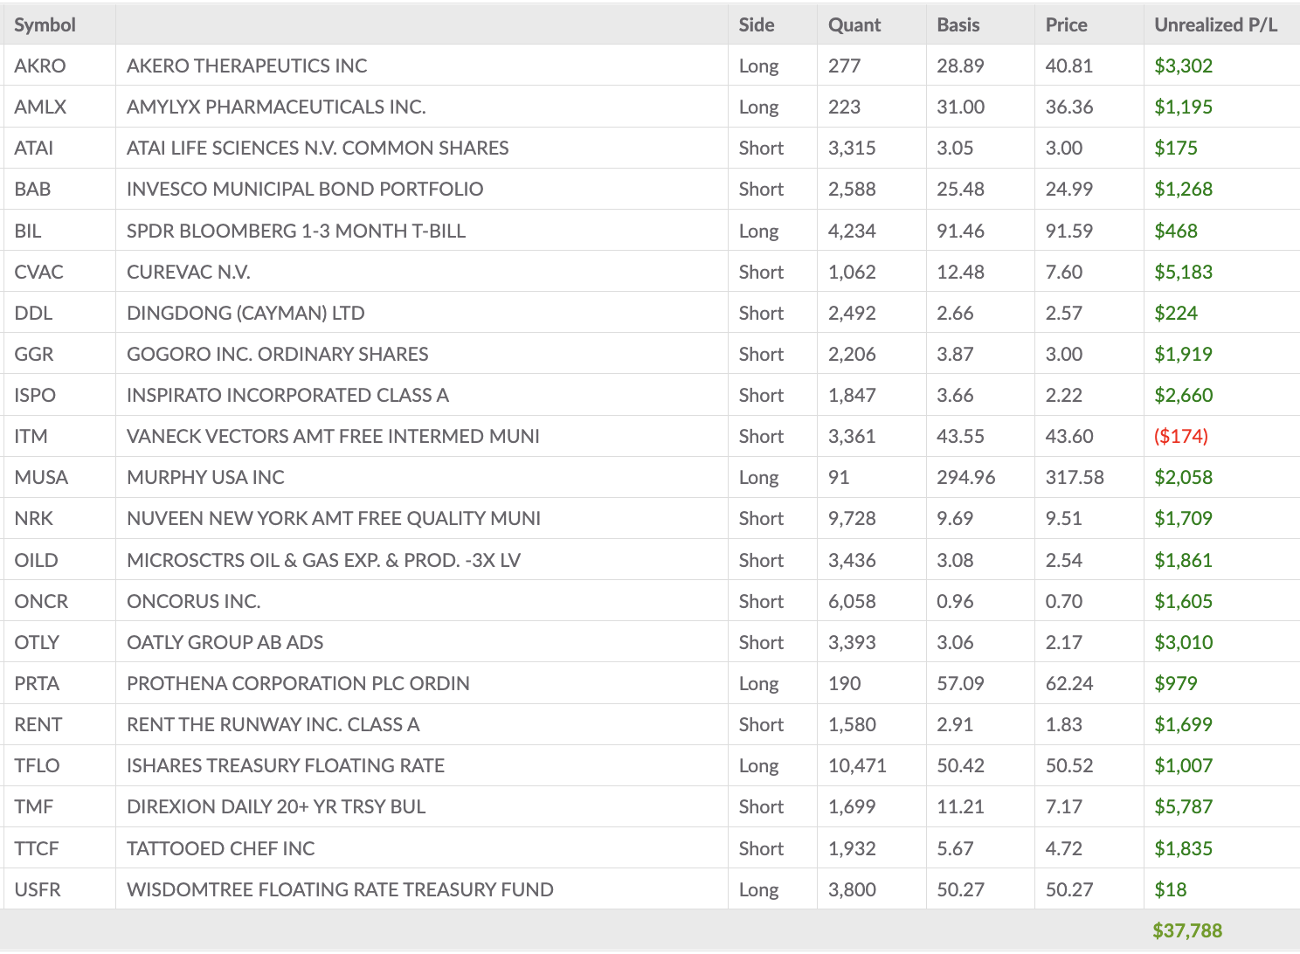
Task: Click the Quant column header
Action: pos(854,24)
